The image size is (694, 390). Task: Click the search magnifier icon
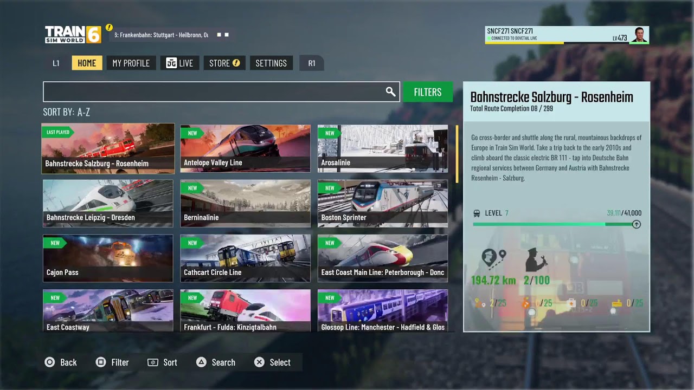(x=390, y=92)
